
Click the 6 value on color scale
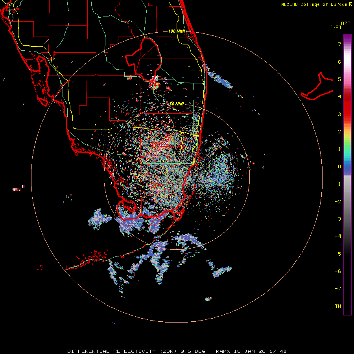point(339,62)
